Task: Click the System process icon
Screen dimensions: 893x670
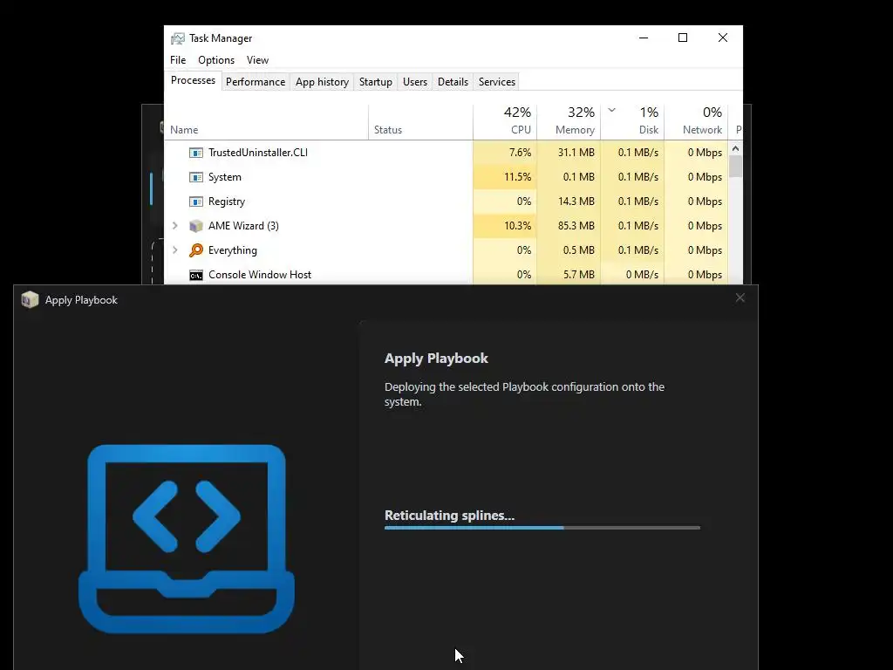Action: pos(196,177)
